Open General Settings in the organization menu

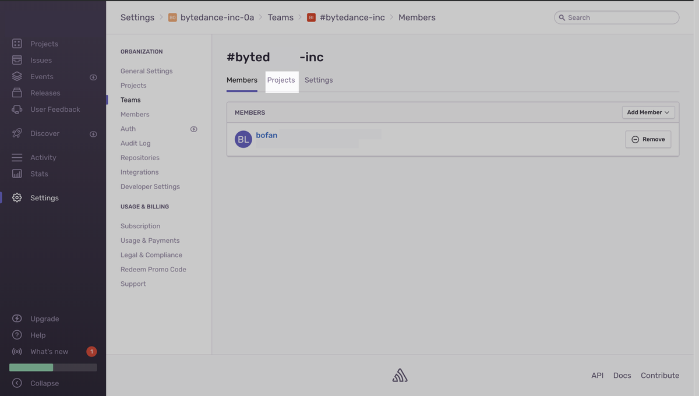pyautogui.click(x=147, y=71)
